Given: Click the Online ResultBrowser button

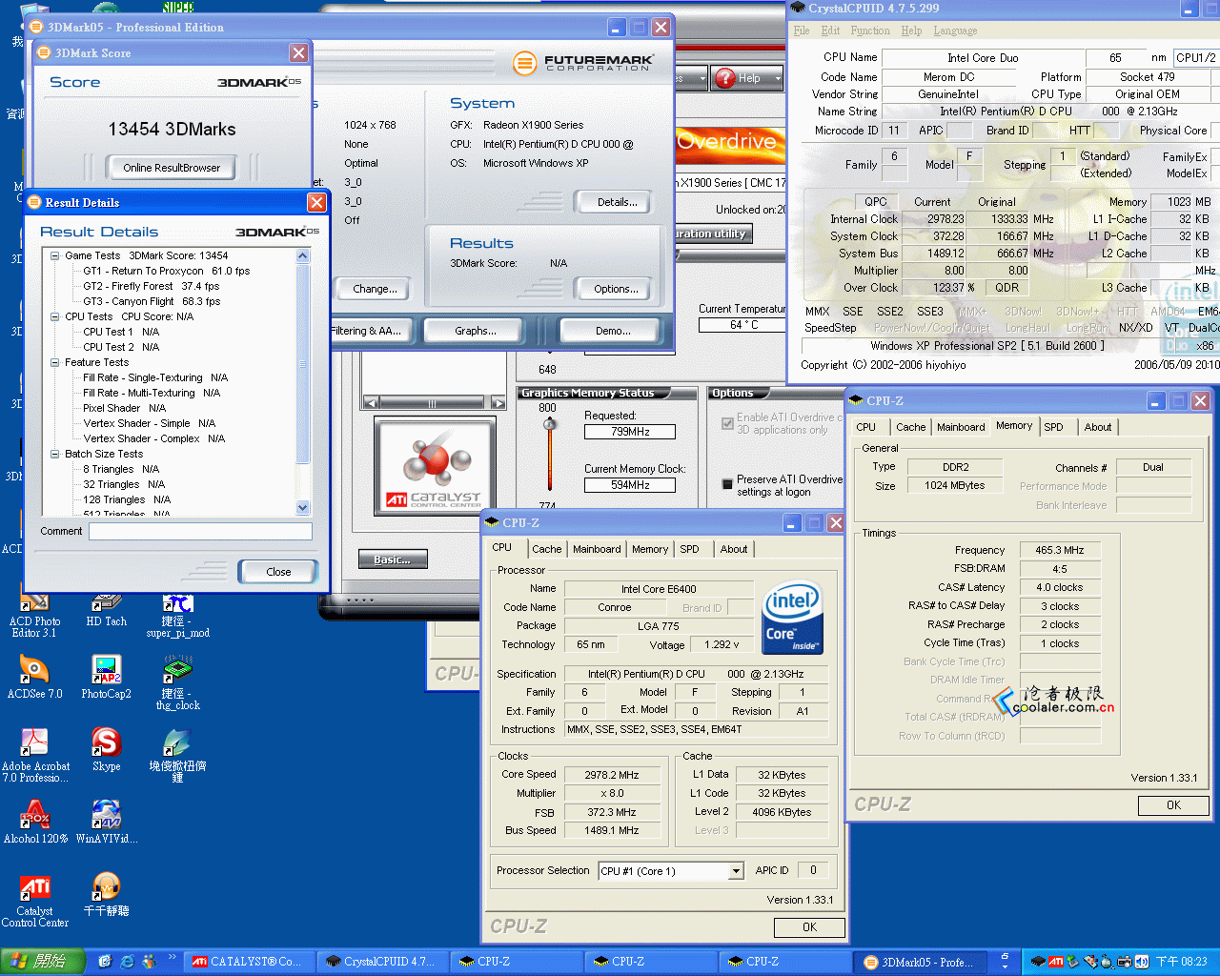Looking at the screenshot, I should click(172, 168).
